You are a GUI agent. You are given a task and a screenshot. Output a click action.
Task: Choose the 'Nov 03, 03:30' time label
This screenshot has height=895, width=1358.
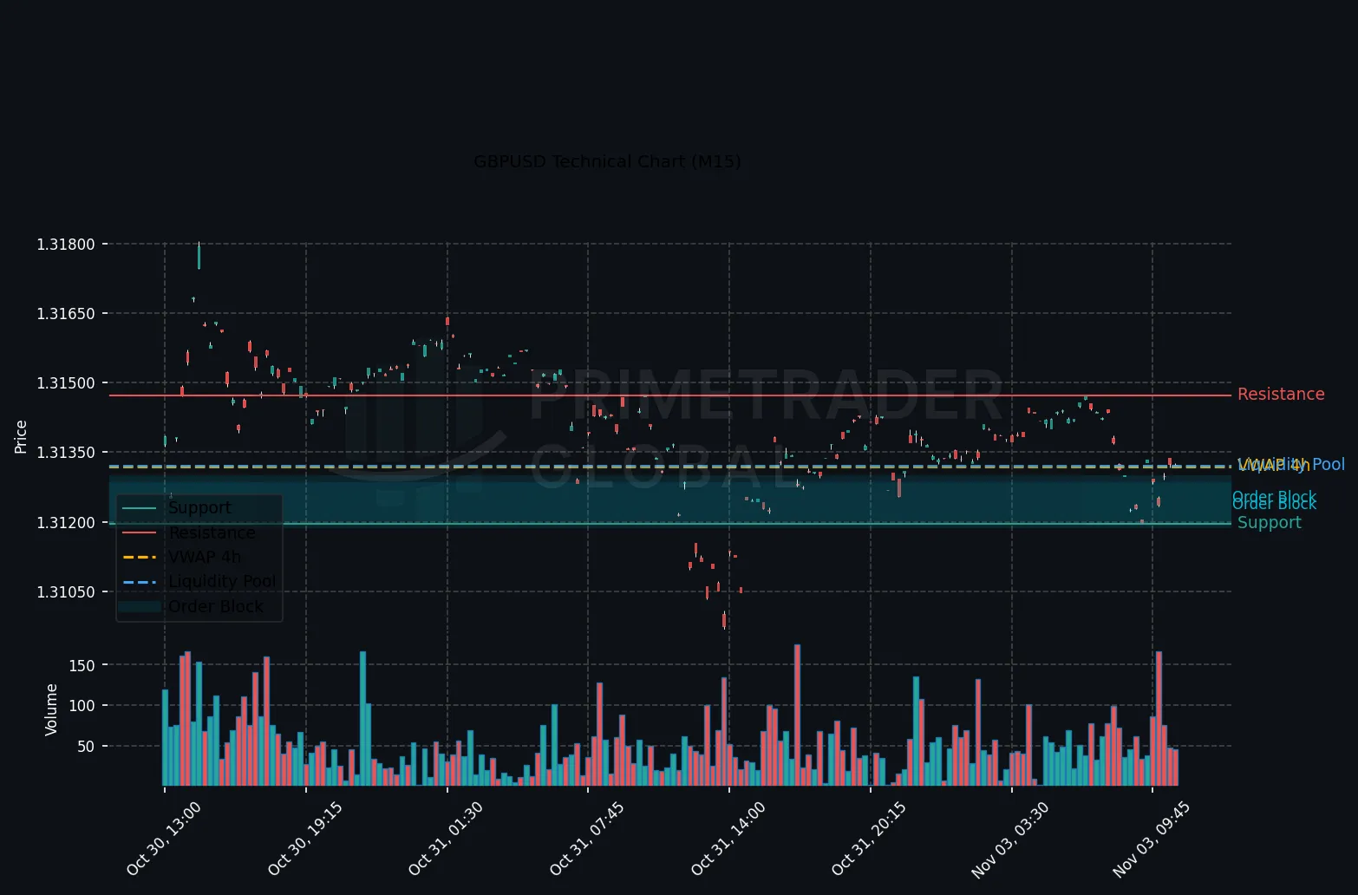(x=1010, y=839)
